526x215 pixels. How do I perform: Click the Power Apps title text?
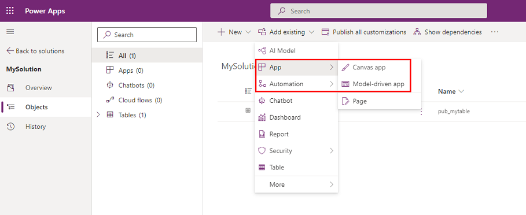[45, 11]
